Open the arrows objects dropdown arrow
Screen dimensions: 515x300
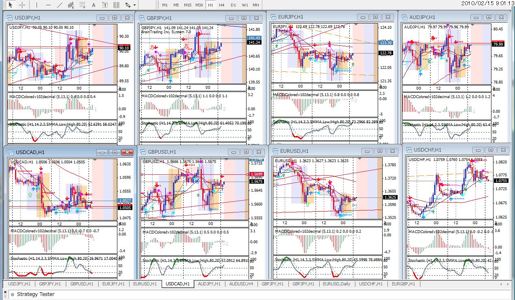click(x=134, y=5)
